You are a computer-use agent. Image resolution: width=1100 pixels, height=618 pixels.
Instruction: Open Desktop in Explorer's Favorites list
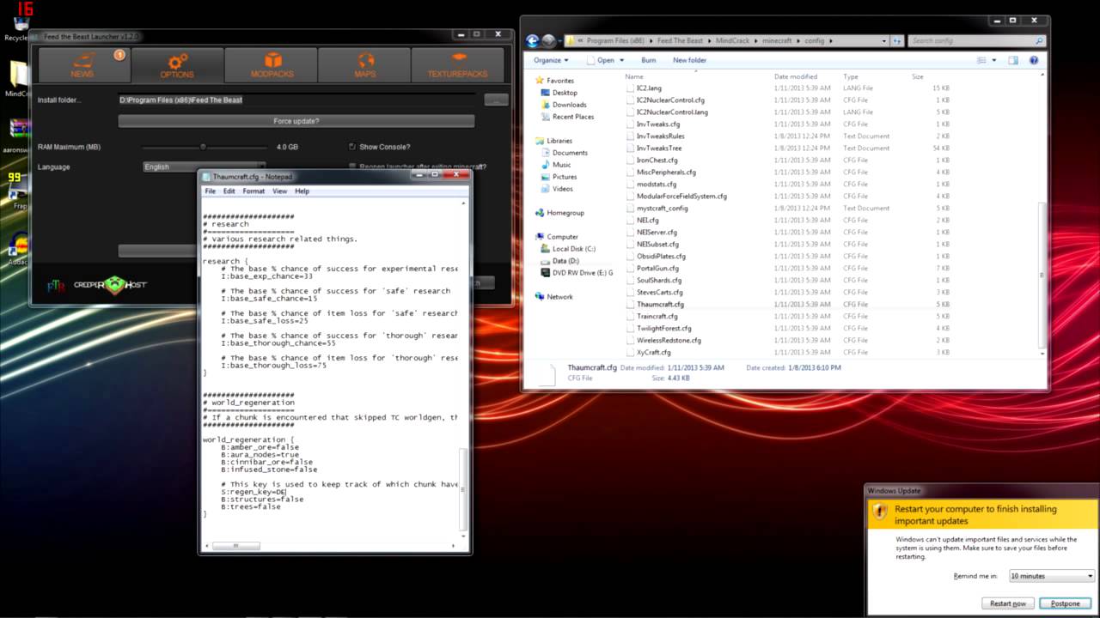[x=565, y=93]
